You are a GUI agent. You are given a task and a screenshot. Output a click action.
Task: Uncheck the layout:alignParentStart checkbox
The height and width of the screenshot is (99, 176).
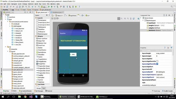point(157,64)
